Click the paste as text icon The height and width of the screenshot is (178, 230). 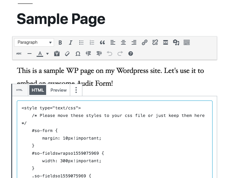tap(57, 54)
